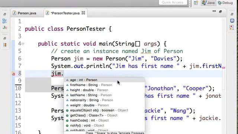Image resolution: width=238 pixels, height=134 pixels.
Task: Choose the 'height : double' proposal
Action: pos(104,90)
